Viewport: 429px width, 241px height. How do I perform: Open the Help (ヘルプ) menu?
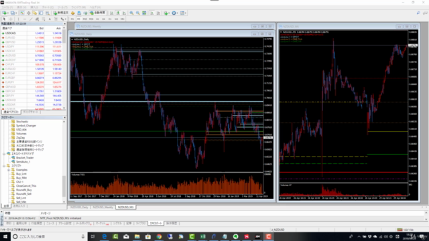[x=95, y=7]
